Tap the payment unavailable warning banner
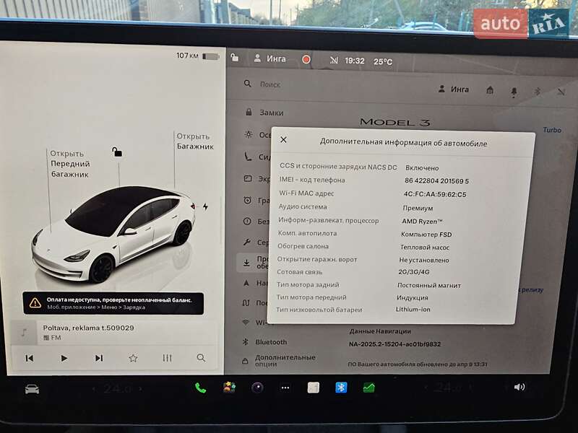Image resolution: width=578 pixels, height=433 pixels. (x=113, y=303)
